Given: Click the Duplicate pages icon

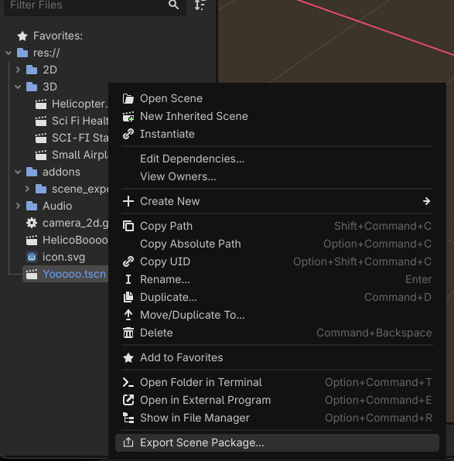Looking at the screenshot, I should 128,297.
